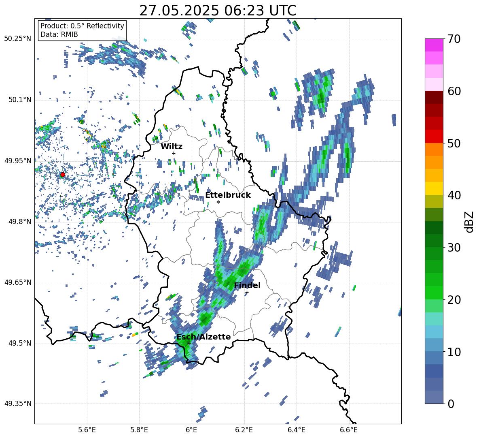Click the cross marker below Ettelbruck
This screenshot has height=438, width=479.
coord(218,202)
